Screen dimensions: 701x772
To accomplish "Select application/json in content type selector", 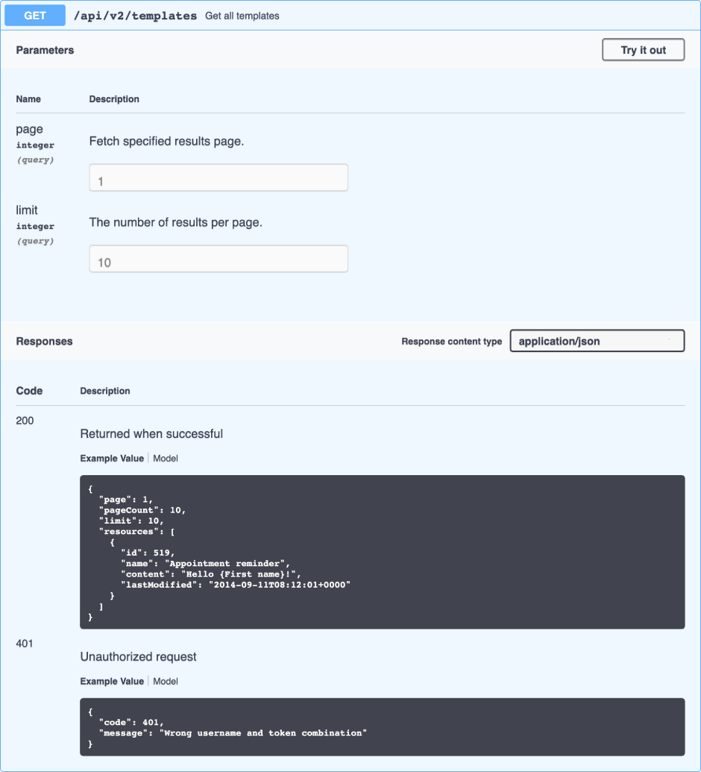I will 597,341.
